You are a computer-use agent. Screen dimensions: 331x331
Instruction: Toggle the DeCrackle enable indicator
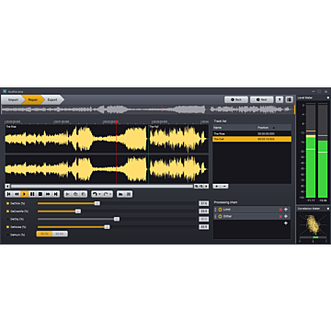(7, 211)
